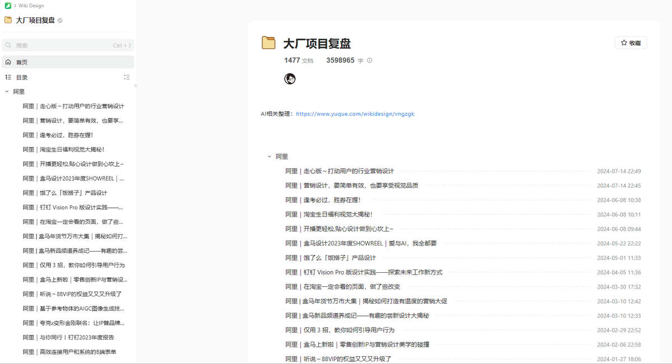
Task: Select sidebar item 高效连接用户和系统的B端表单
Action: (x=69, y=352)
